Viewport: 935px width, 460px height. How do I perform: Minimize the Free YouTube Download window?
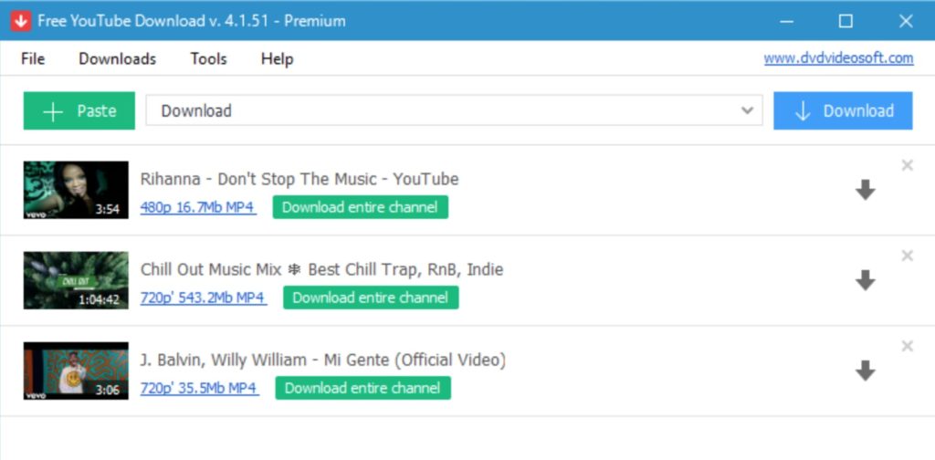[786, 22]
